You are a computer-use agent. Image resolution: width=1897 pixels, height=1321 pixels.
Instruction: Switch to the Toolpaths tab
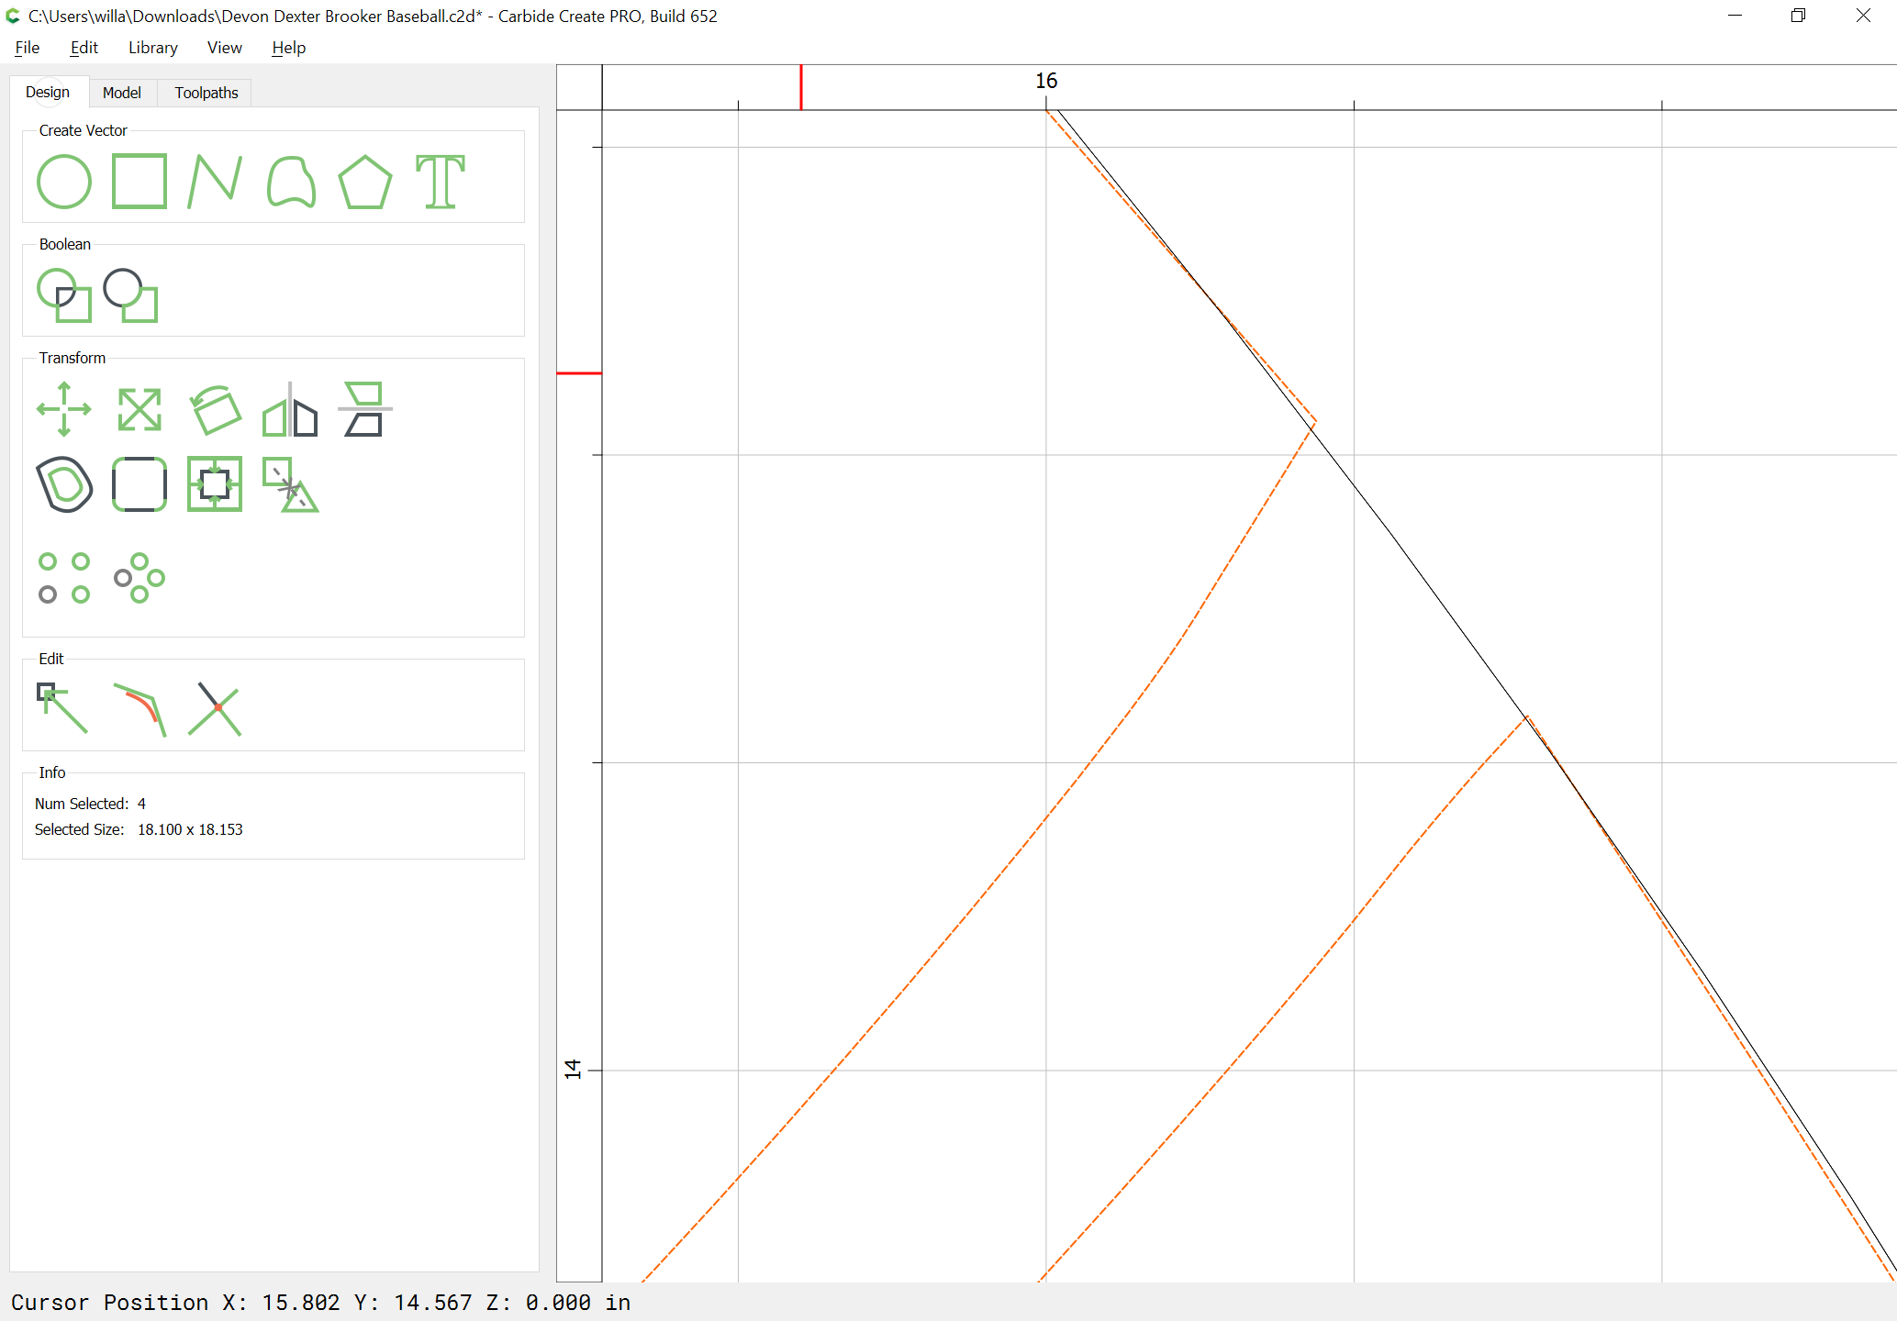206,93
